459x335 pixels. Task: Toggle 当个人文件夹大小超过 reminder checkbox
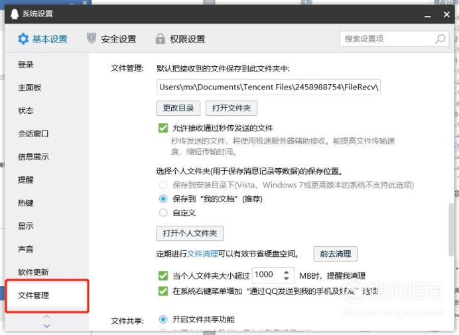[x=163, y=275]
